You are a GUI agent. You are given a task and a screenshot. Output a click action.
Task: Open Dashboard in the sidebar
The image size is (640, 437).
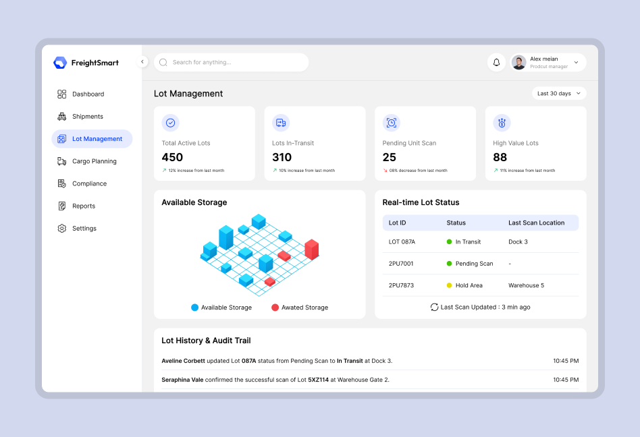pos(88,94)
